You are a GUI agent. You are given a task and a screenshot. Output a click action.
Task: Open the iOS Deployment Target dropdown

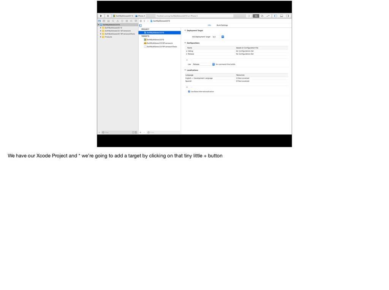(x=218, y=37)
